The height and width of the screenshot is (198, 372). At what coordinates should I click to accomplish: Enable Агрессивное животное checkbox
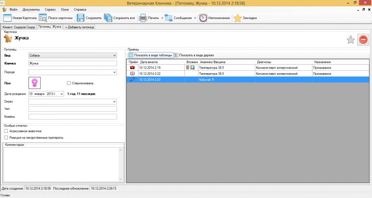point(6,131)
